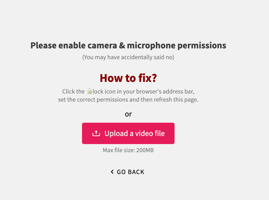
Task: Click "set the correct permissions" instruction text
Action: tap(93, 99)
